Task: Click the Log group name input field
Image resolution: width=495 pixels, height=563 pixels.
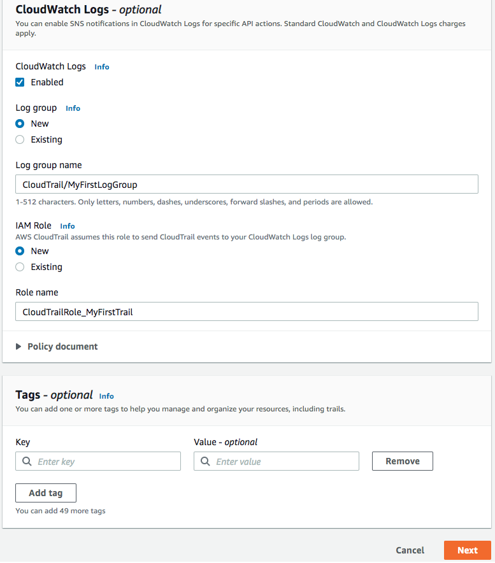Action: click(x=247, y=183)
